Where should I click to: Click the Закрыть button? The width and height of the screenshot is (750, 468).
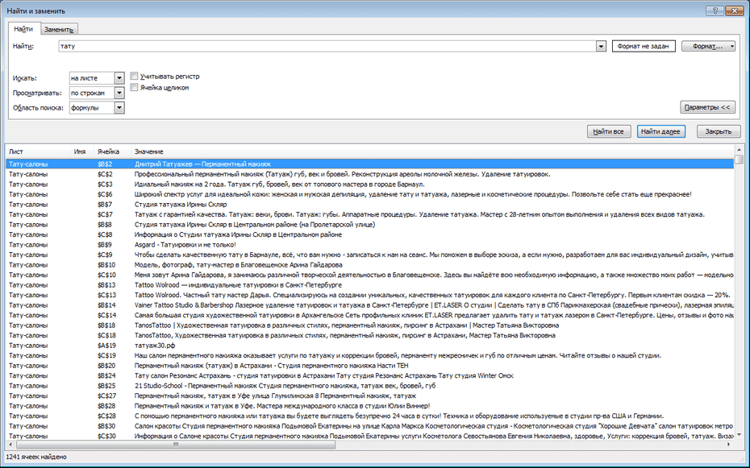pyautogui.click(x=719, y=131)
